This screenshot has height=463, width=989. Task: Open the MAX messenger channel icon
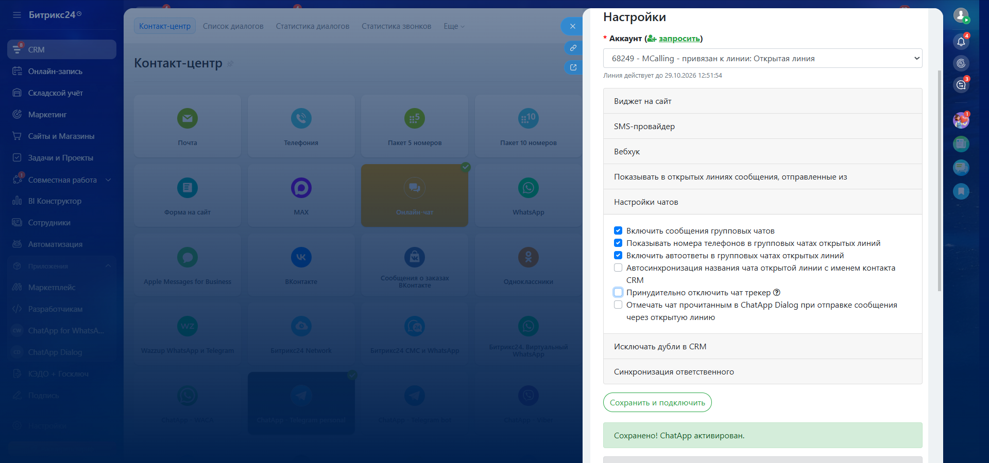click(x=301, y=188)
